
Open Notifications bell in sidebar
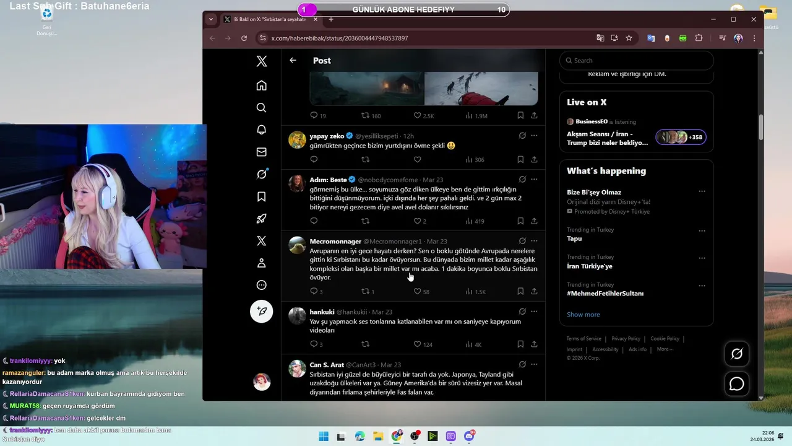(x=262, y=129)
